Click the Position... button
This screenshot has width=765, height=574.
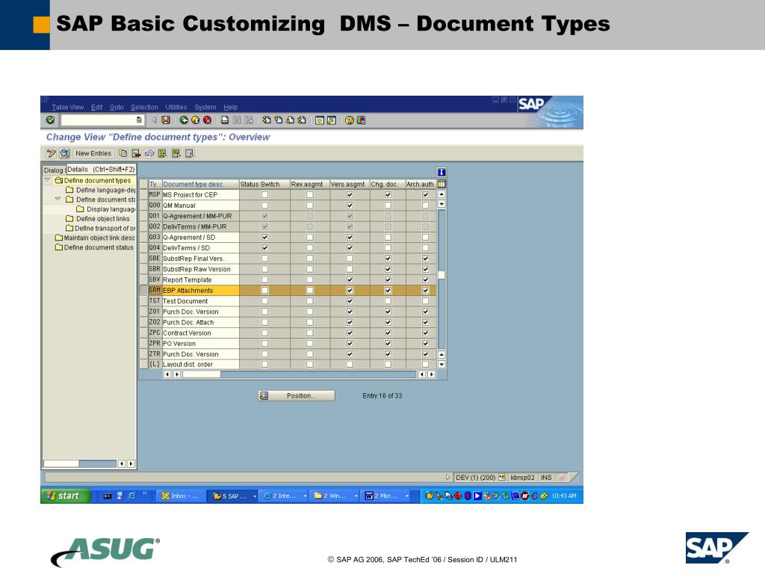coord(297,396)
